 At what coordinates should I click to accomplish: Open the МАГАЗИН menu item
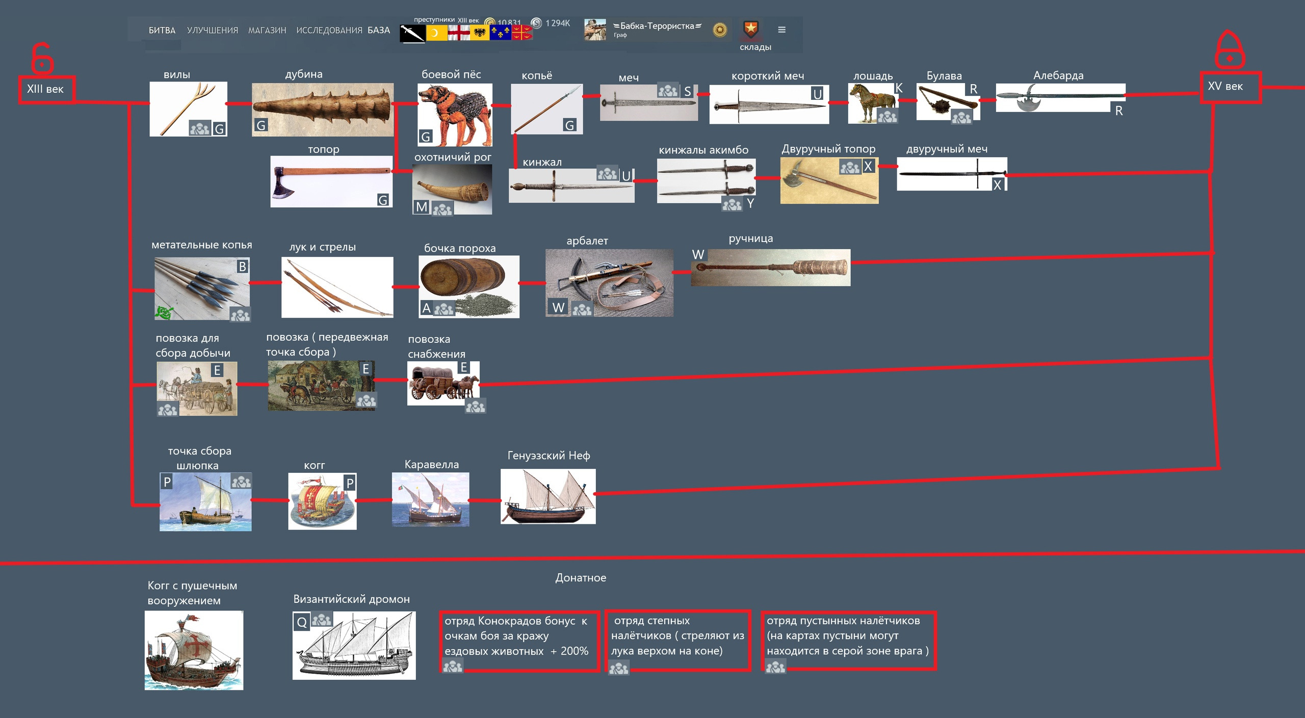pyautogui.click(x=267, y=30)
